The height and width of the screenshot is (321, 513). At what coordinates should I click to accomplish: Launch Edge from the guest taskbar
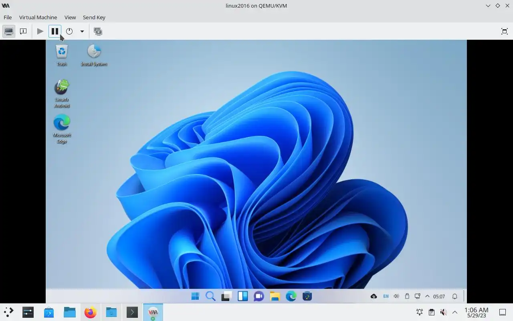[291, 297]
